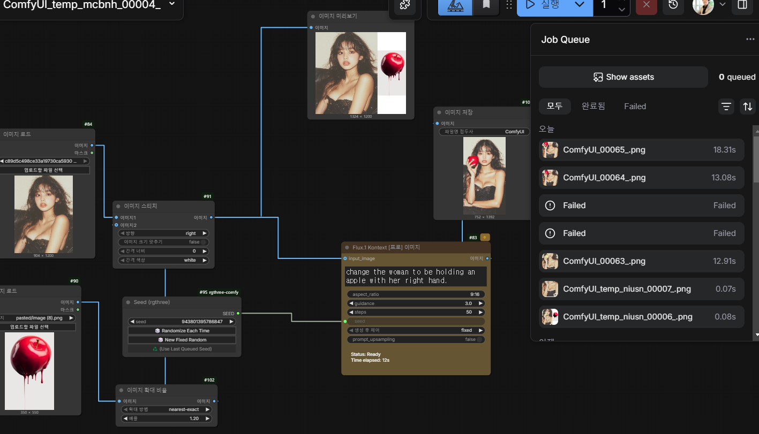
Task: Switch to the 모두 tab in Job Queue
Action: coord(554,106)
